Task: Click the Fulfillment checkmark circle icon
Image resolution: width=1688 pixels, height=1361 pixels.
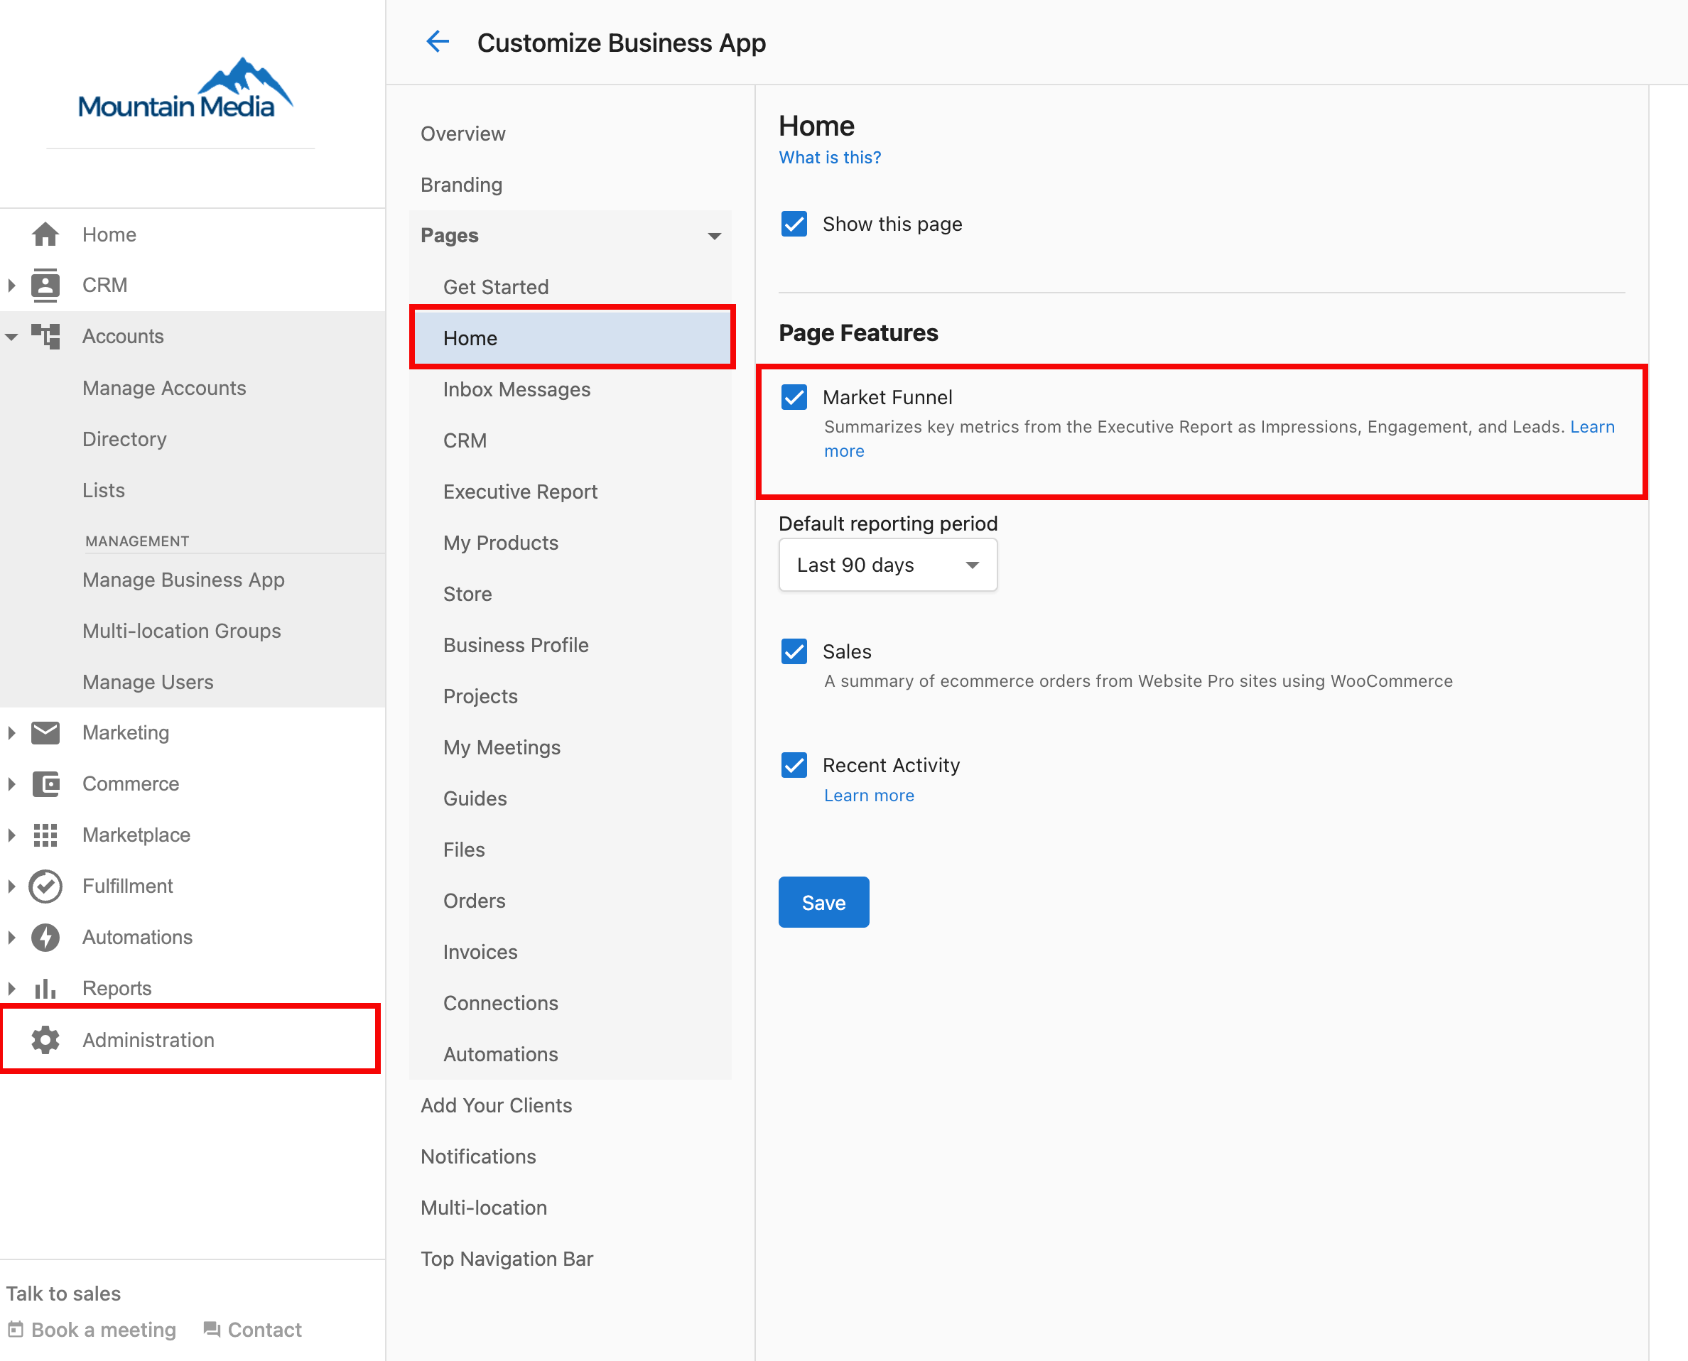Action: coord(45,886)
